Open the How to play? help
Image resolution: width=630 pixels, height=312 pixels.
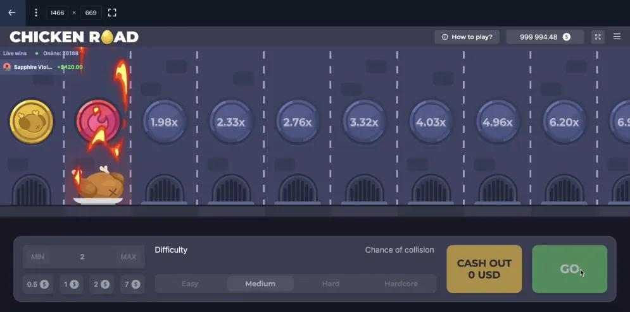pyautogui.click(x=467, y=37)
